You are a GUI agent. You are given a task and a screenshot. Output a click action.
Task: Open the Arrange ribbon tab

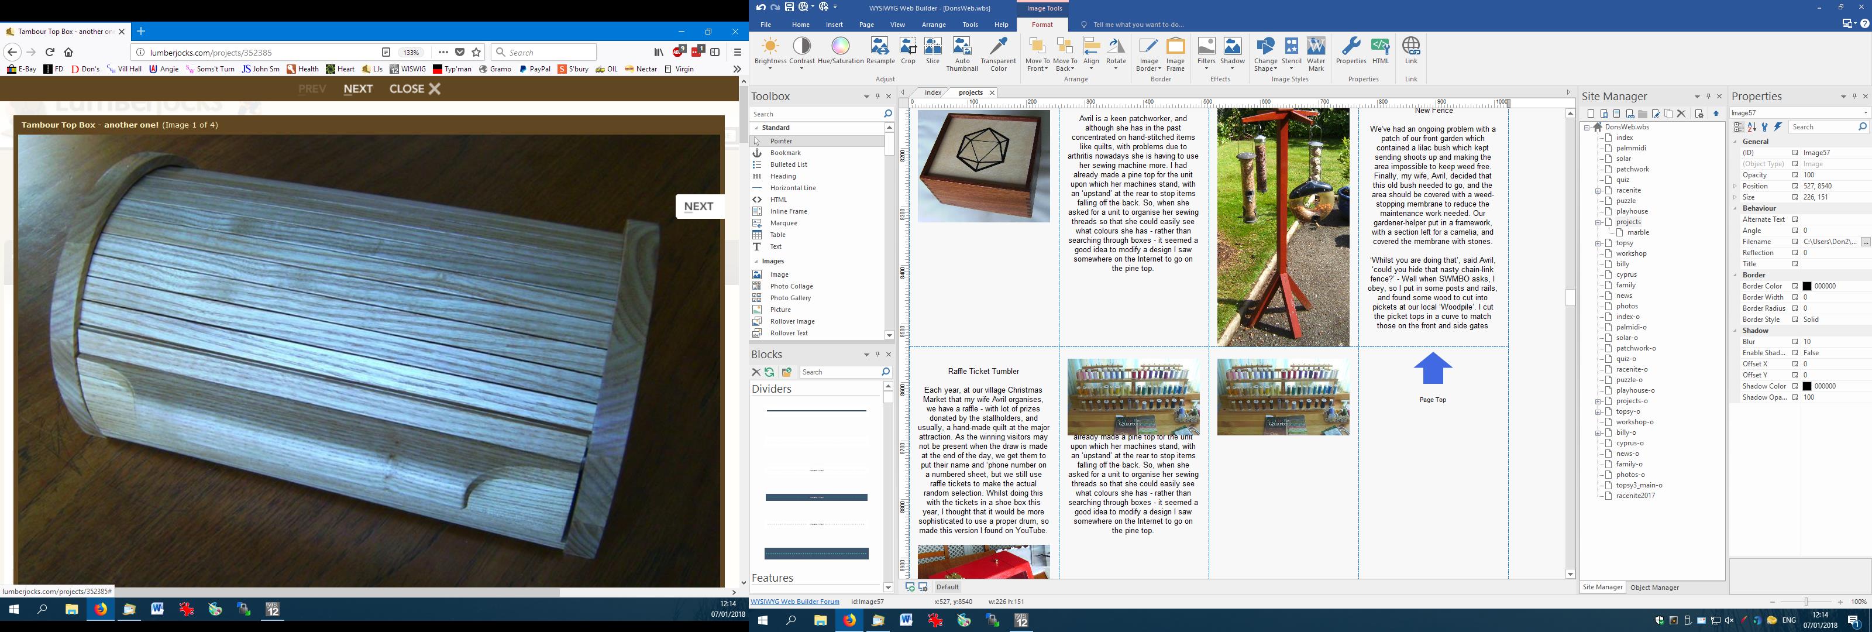click(x=933, y=25)
